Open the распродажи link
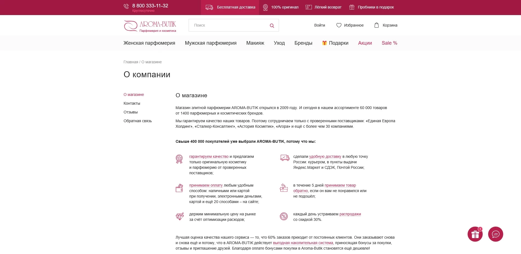 coord(350,214)
